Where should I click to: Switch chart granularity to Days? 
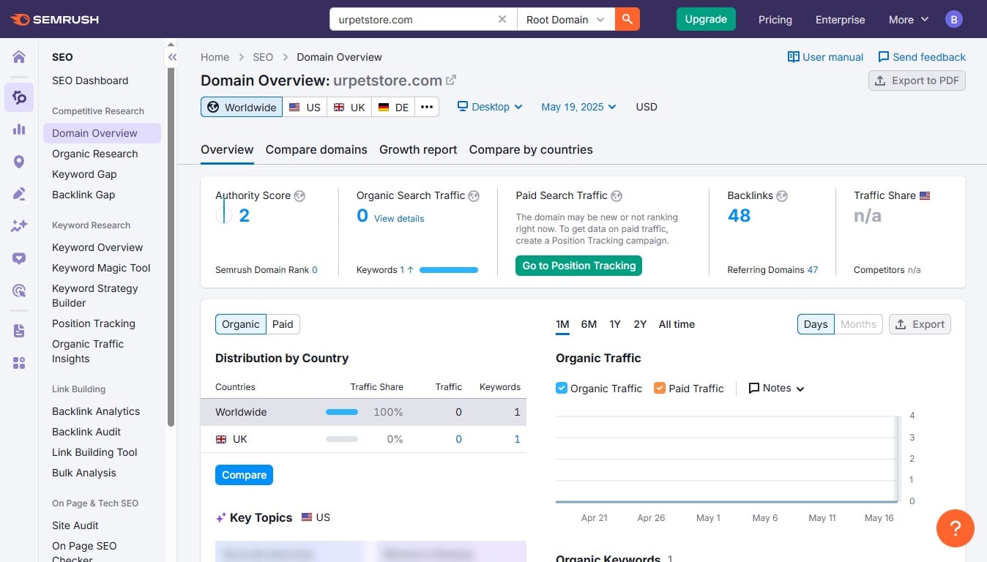816,324
